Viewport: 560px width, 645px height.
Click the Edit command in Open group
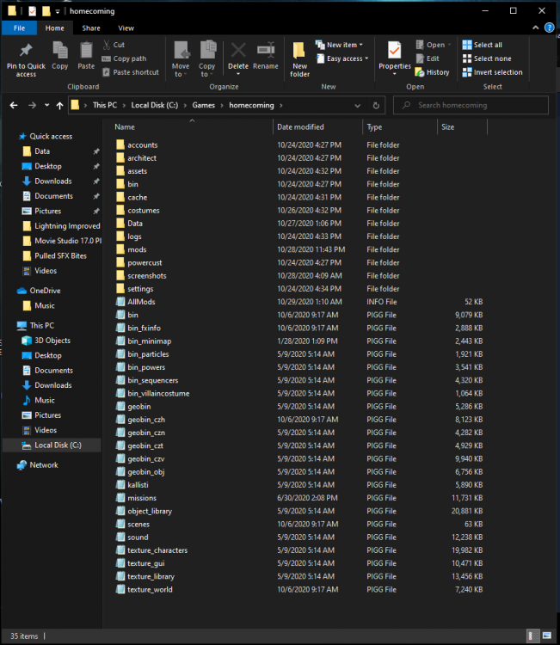point(428,58)
